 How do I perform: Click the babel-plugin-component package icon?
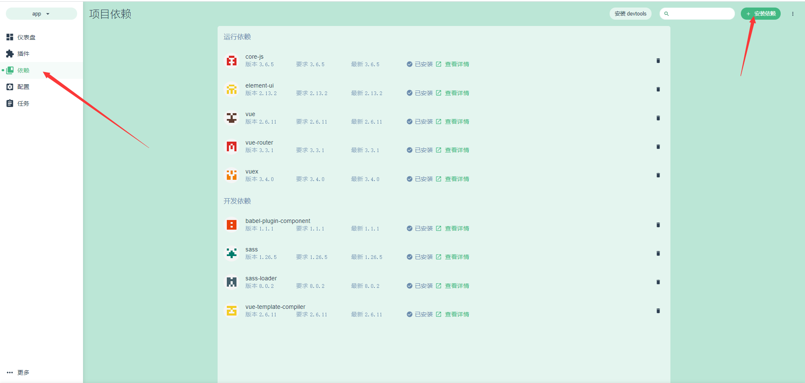coord(231,225)
